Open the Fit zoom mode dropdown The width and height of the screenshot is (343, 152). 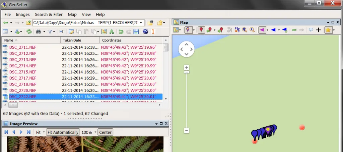pyautogui.click(x=44, y=132)
